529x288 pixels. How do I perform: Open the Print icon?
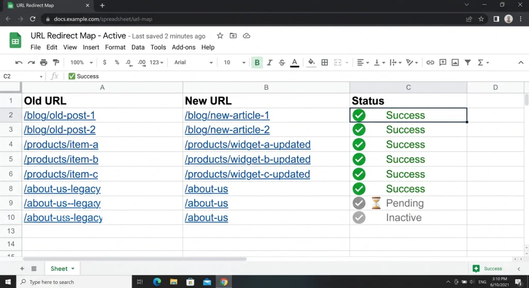pos(43,62)
